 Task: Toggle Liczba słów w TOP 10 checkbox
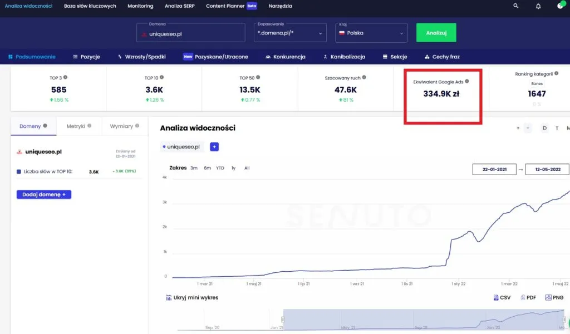(19, 171)
